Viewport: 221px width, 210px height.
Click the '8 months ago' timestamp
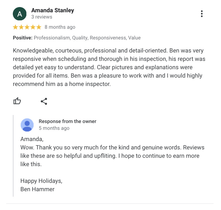(60, 27)
